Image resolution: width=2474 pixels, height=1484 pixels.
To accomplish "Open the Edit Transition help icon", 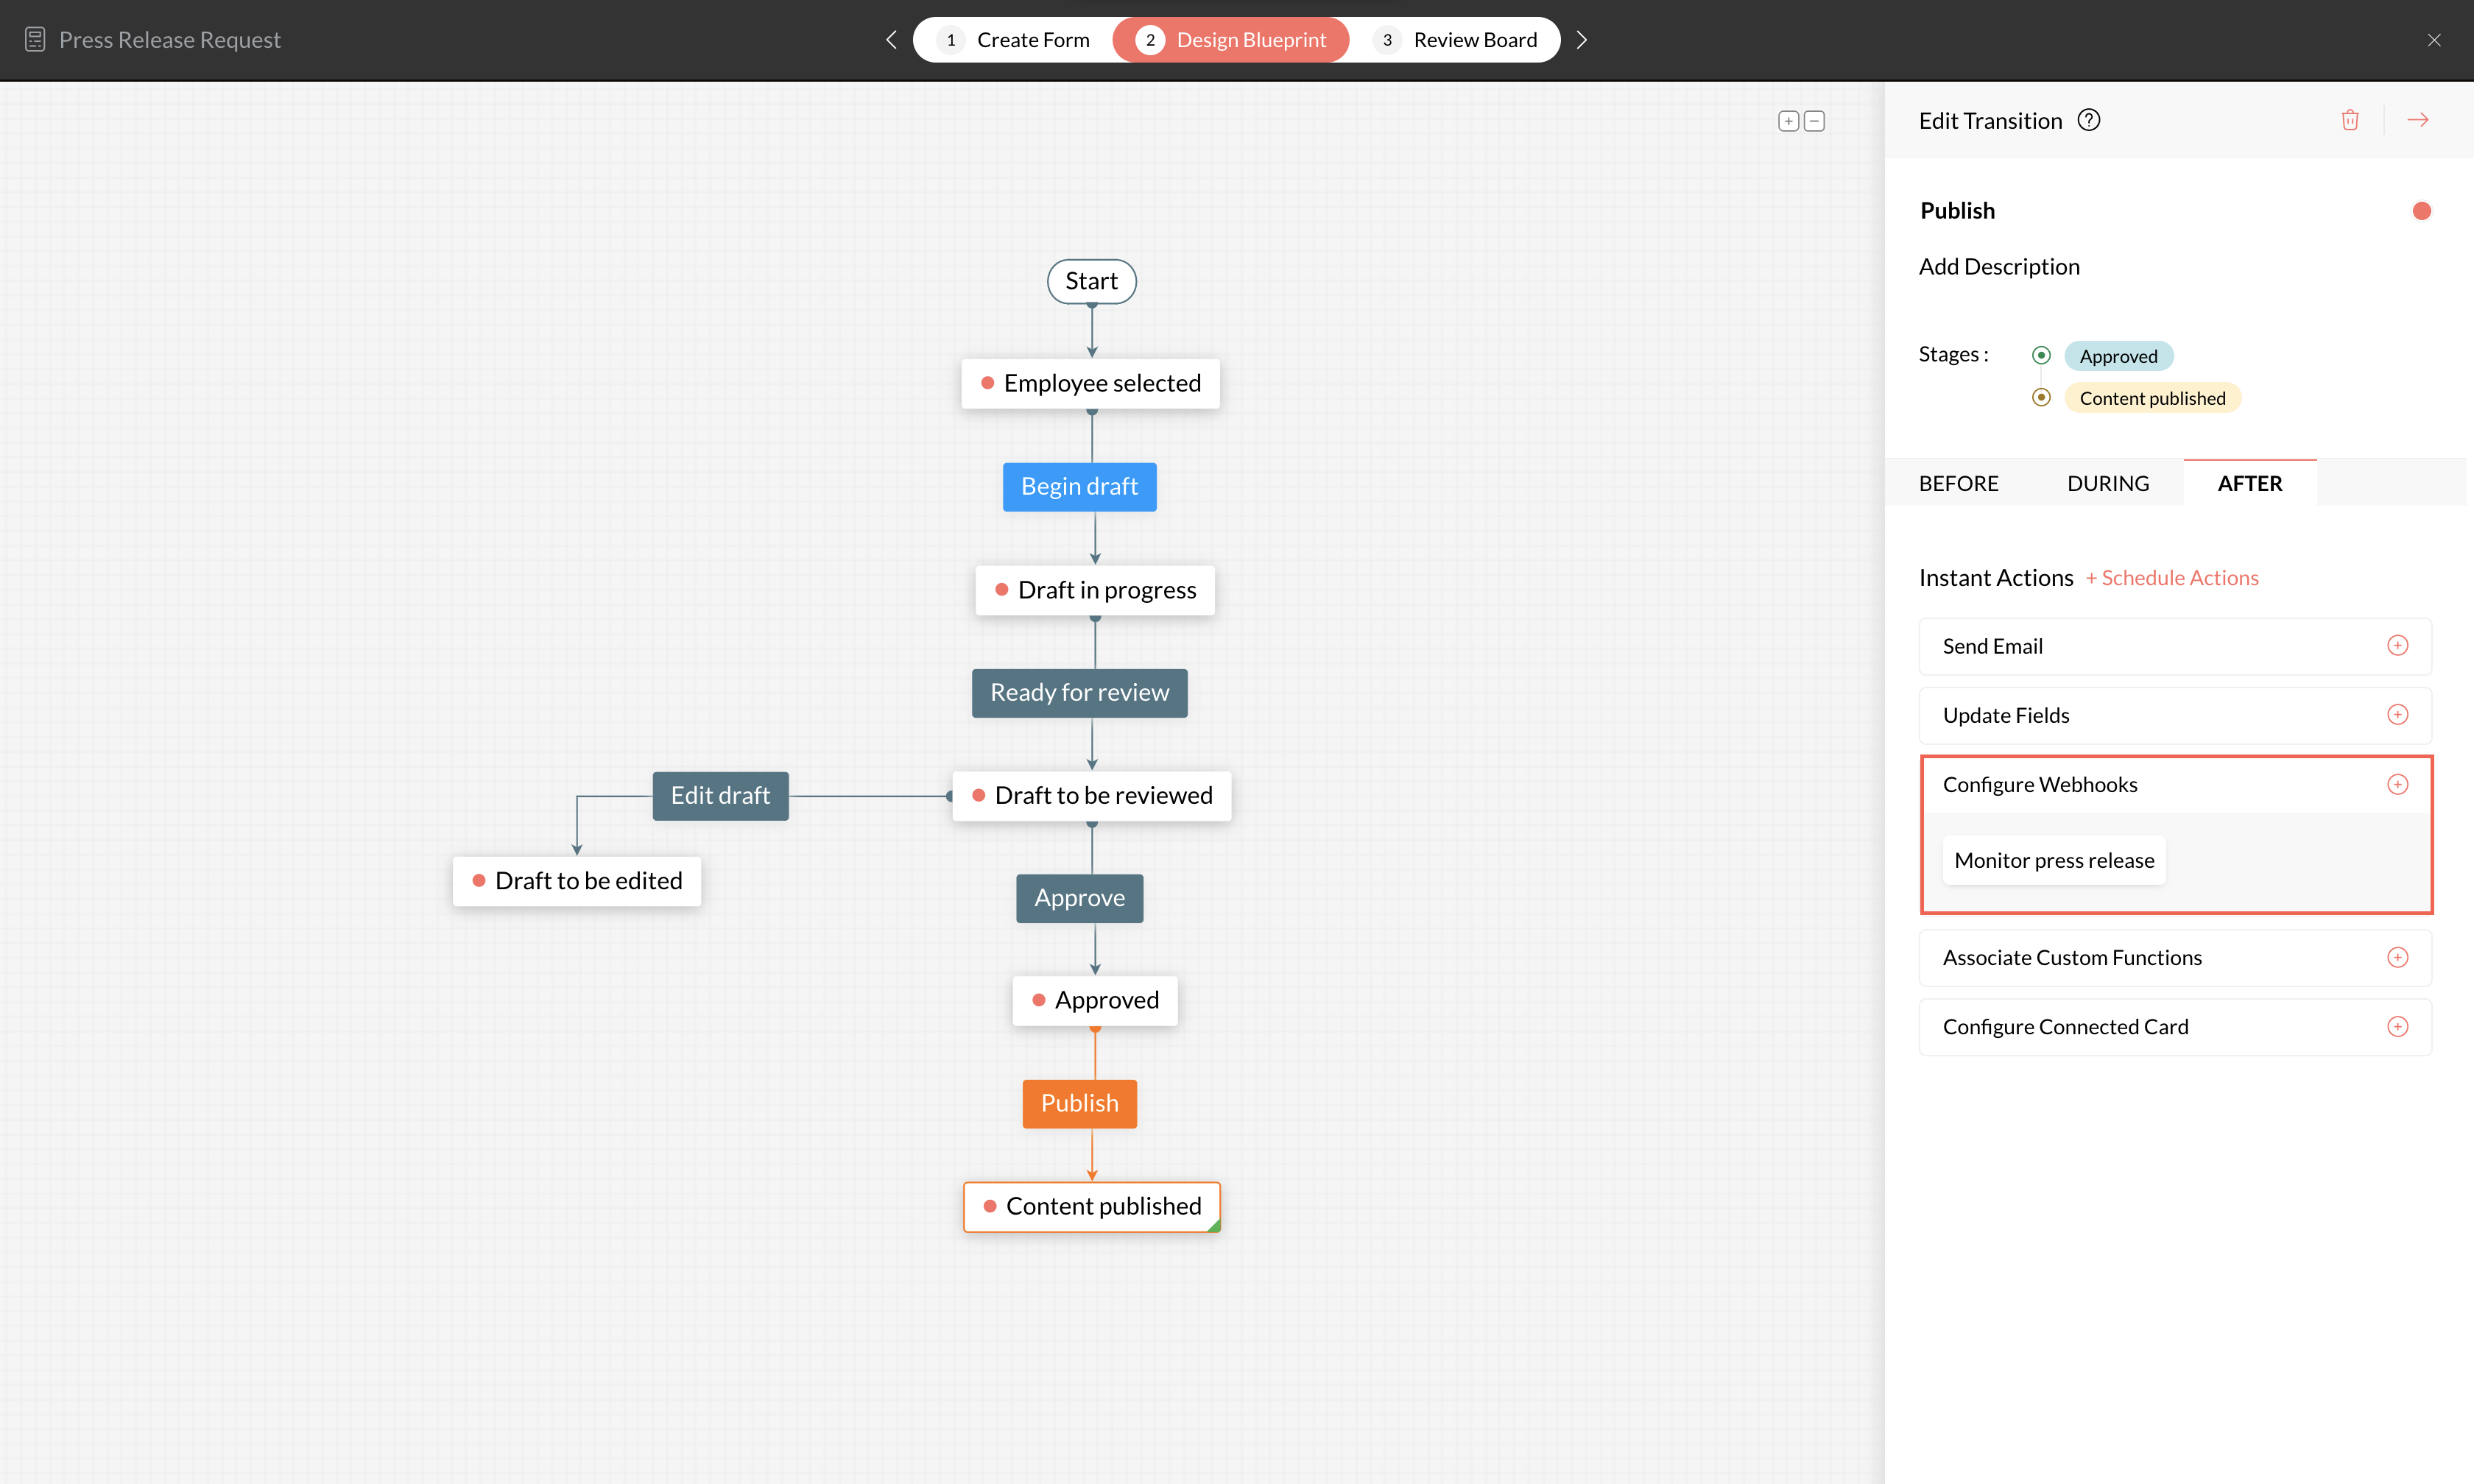I will [2088, 120].
